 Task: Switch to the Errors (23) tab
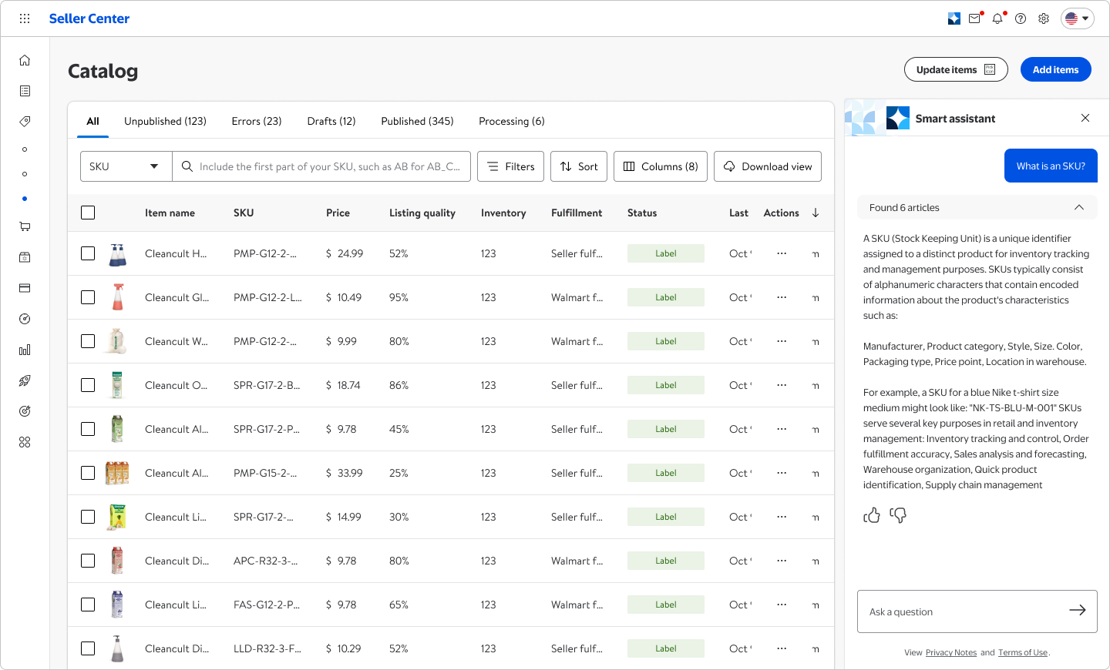coord(257,121)
